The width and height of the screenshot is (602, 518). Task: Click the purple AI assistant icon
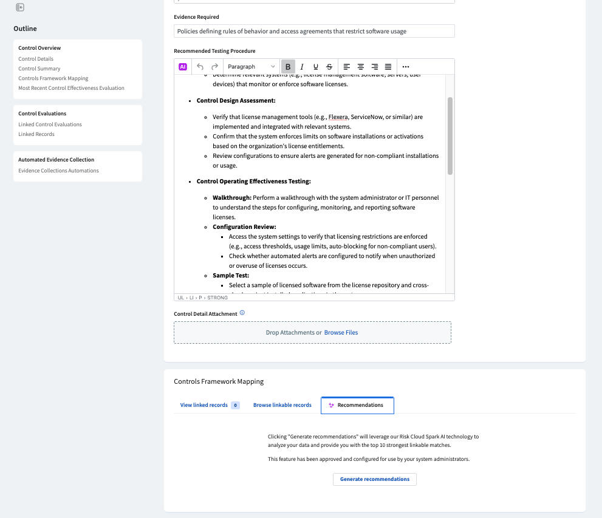click(x=183, y=67)
